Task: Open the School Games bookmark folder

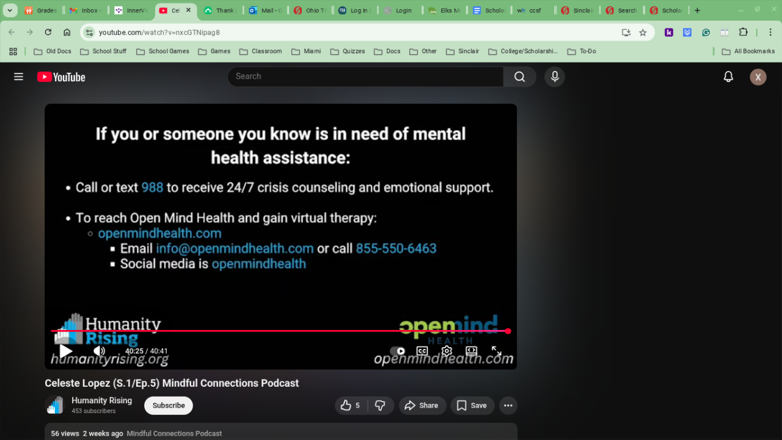Action: click(x=163, y=51)
